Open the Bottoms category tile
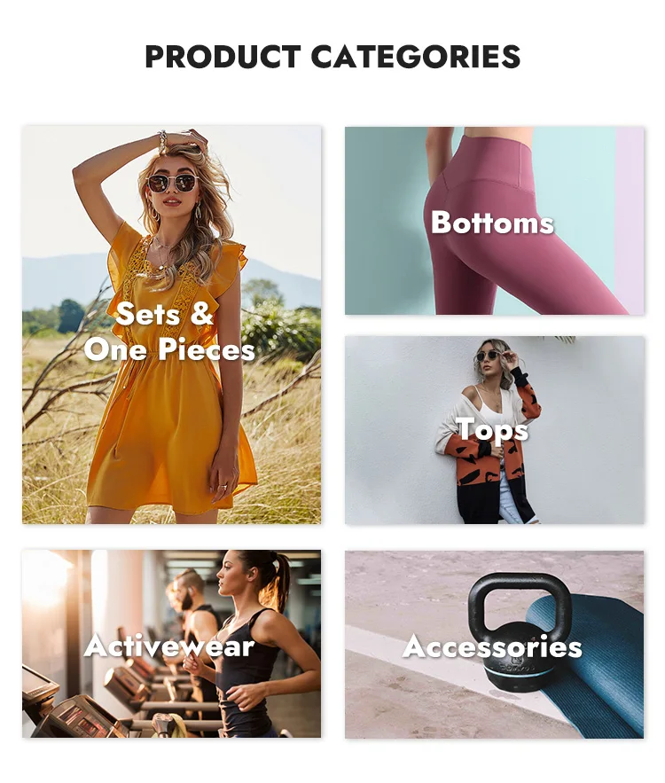This screenshot has height=783, width=665. (494, 220)
